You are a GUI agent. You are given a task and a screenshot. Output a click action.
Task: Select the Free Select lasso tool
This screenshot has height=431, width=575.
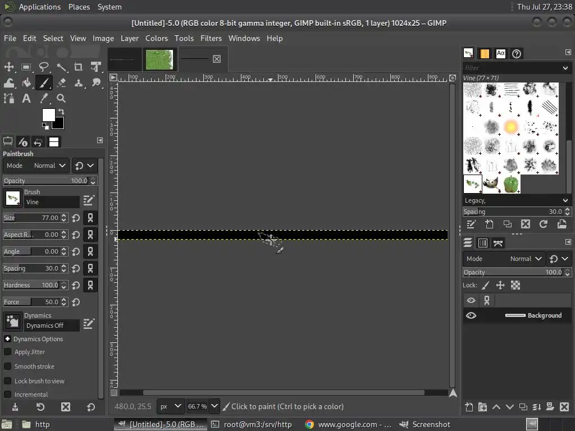click(44, 67)
